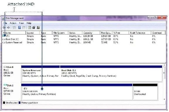The image size is (169, 112).
Task: Click the '72 MB' free space cell
Action: click(x=104, y=42)
